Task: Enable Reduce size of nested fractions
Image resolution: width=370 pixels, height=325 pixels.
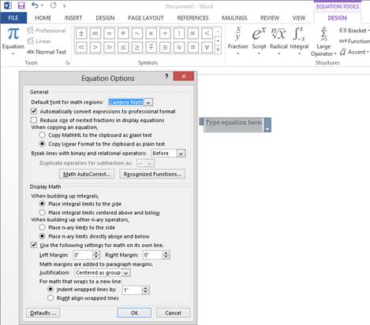Action: click(x=34, y=120)
